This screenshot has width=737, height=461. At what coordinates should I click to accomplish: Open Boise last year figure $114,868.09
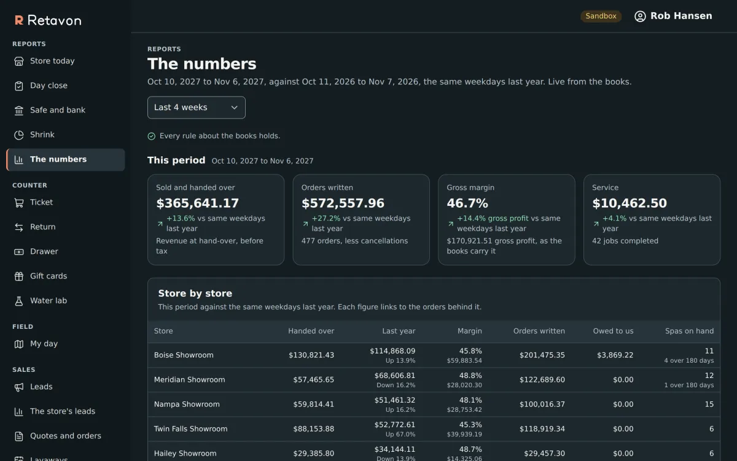tap(392, 351)
